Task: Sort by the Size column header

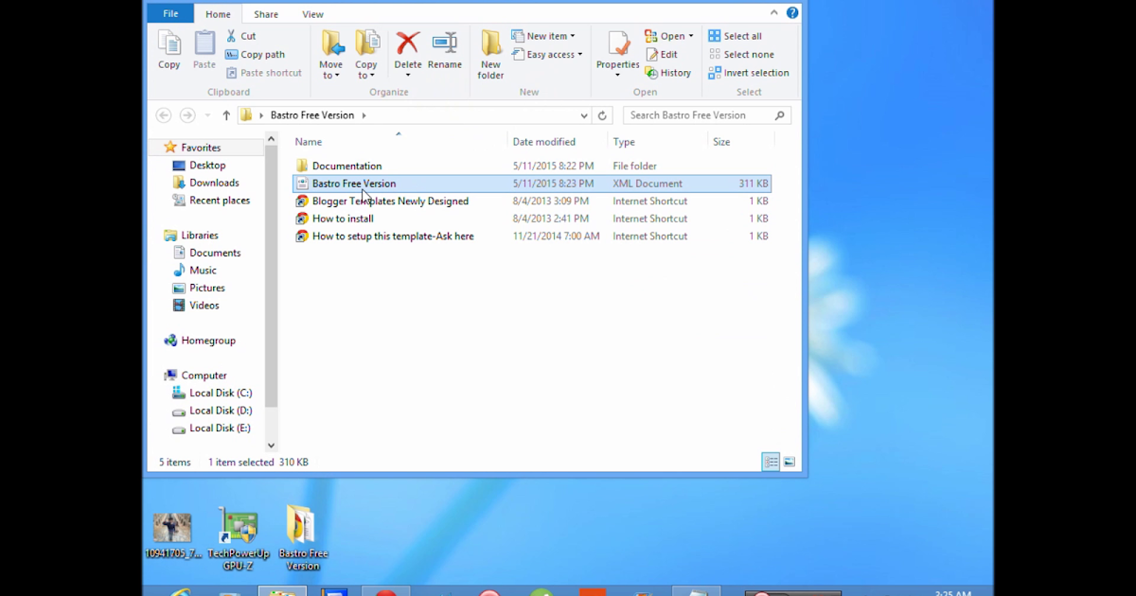Action: (x=721, y=142)
